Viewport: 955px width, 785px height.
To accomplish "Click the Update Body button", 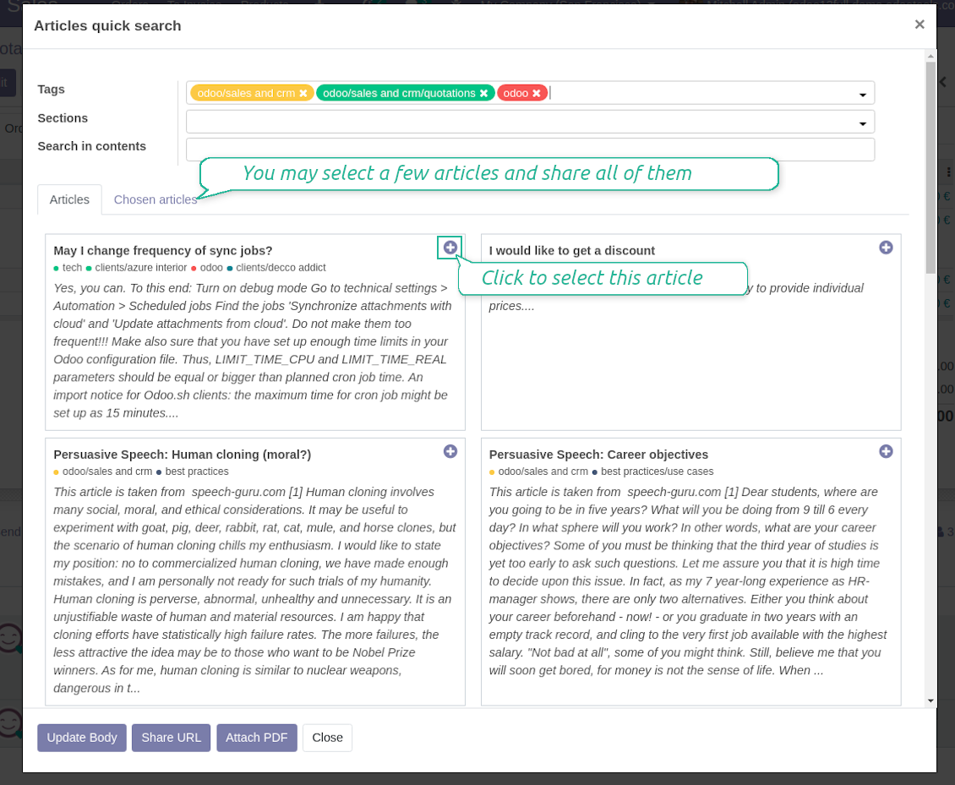I will coord(82,738).
